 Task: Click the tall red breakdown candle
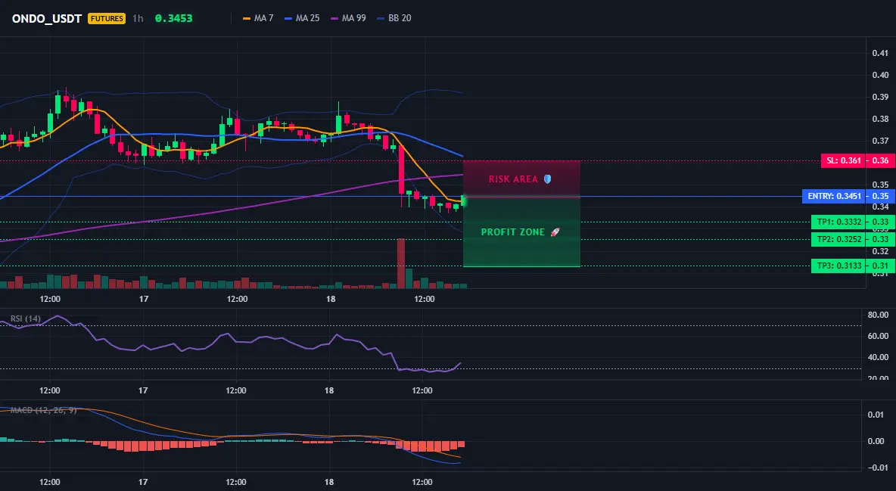click(401, 169)
